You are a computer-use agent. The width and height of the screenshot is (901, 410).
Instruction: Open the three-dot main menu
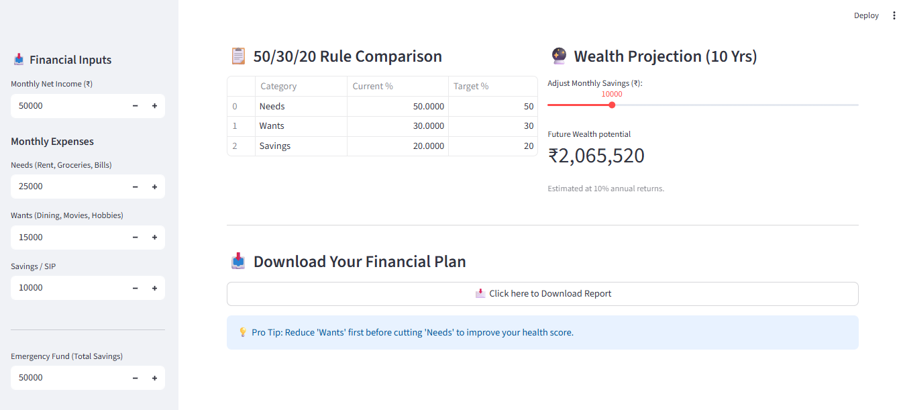pos(894,15)
